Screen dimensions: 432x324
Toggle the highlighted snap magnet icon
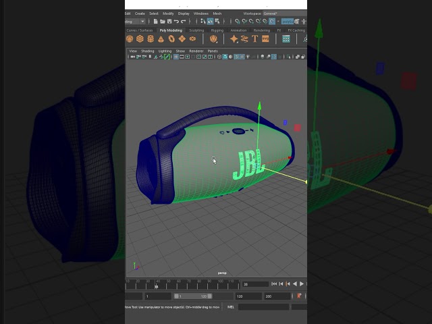(x=272, y=21)
